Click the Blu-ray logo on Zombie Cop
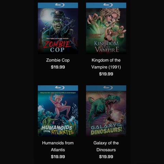 (x=60, y=5)
